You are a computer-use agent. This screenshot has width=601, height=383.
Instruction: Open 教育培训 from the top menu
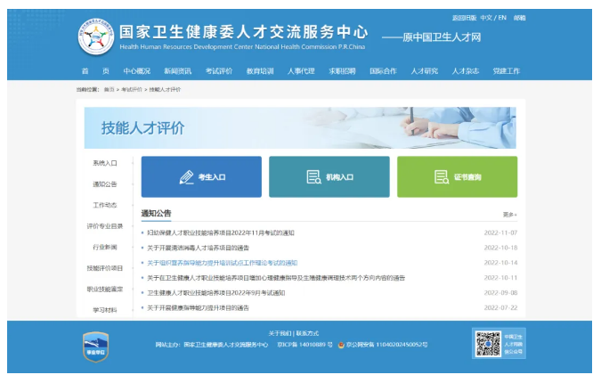click(260, 71)
